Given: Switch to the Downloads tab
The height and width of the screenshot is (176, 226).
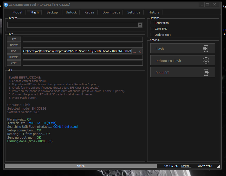Looking at the screenshot, I should point(111,12).
